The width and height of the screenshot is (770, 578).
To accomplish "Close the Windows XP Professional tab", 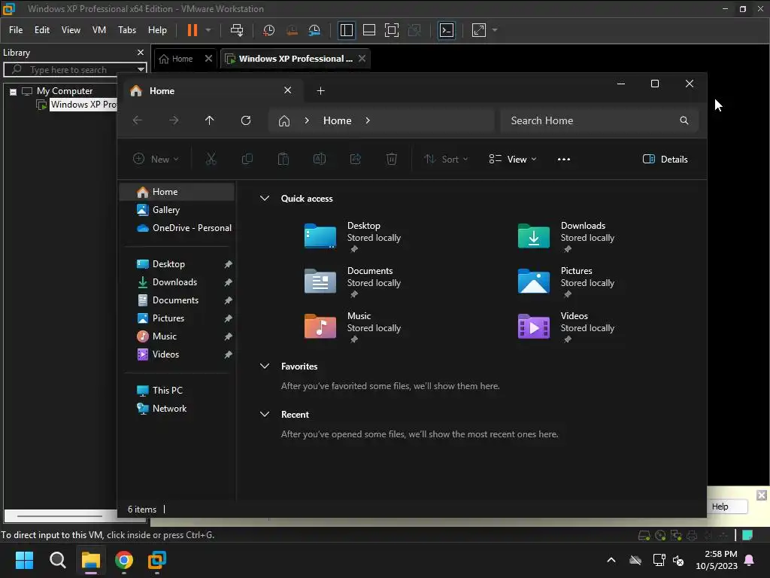I will (x=362, y=59).
